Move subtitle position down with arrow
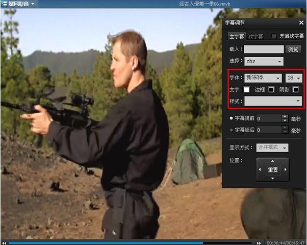The width and height of the screenshot is (307, 245). (272, 178)
